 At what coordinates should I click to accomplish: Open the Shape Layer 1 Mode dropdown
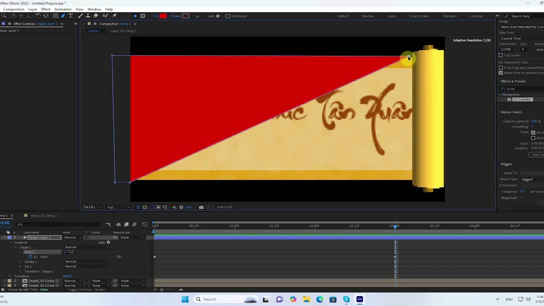click(x=72, y=238)
